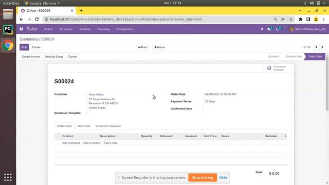Sort by the Quantity column header
The height and width of the screenshot is (185, 329).
[x=147, y=136]
